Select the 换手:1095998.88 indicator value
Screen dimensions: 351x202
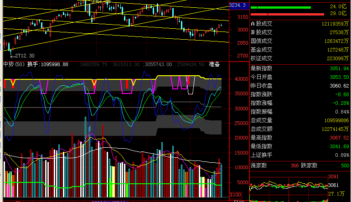pos(48,64)
